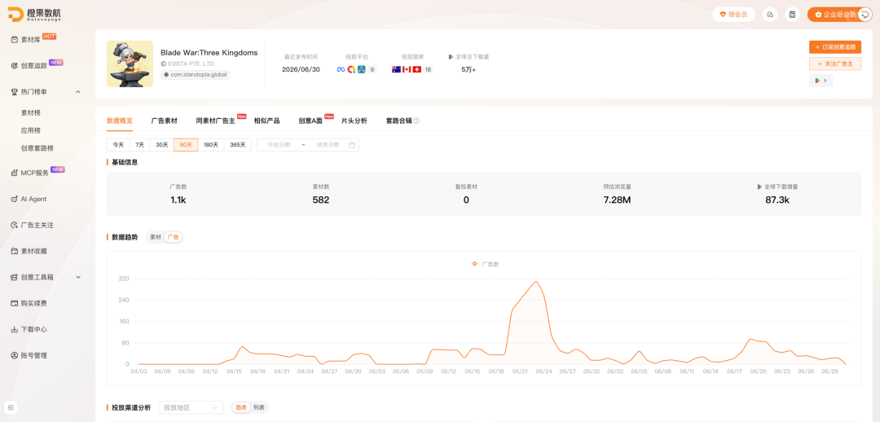The width and height of the screenshot is (880, 422).
Task: Click the com.starutopia.global package tag
Action: [196, 75]
